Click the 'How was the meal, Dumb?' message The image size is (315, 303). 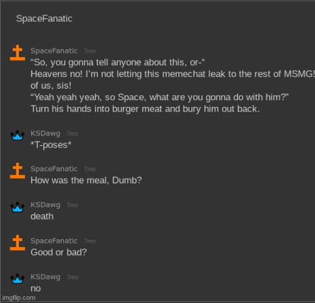pos(86,180)
